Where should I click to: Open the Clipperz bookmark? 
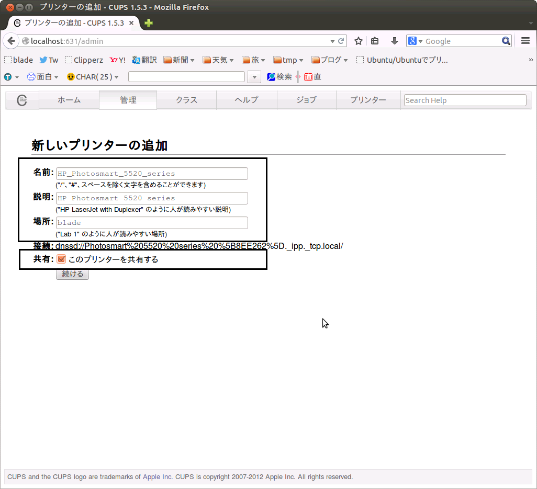pos(84,60)
